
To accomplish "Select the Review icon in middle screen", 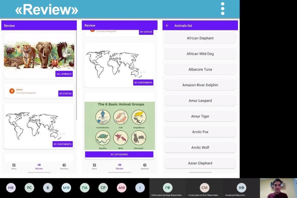I will pos(120,165).
